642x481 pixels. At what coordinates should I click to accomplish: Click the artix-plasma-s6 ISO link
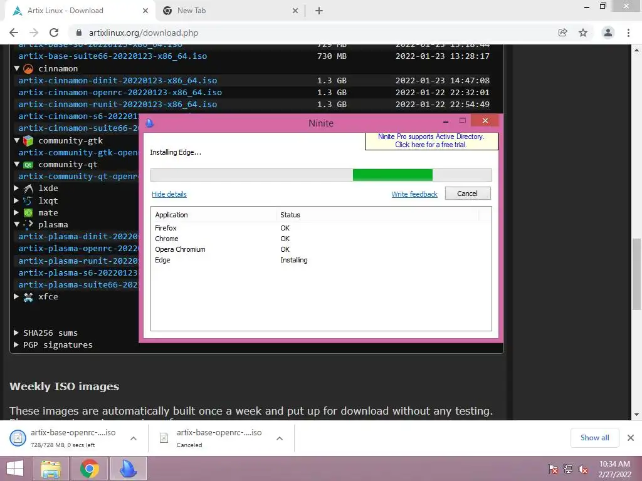tap(78, 273)
